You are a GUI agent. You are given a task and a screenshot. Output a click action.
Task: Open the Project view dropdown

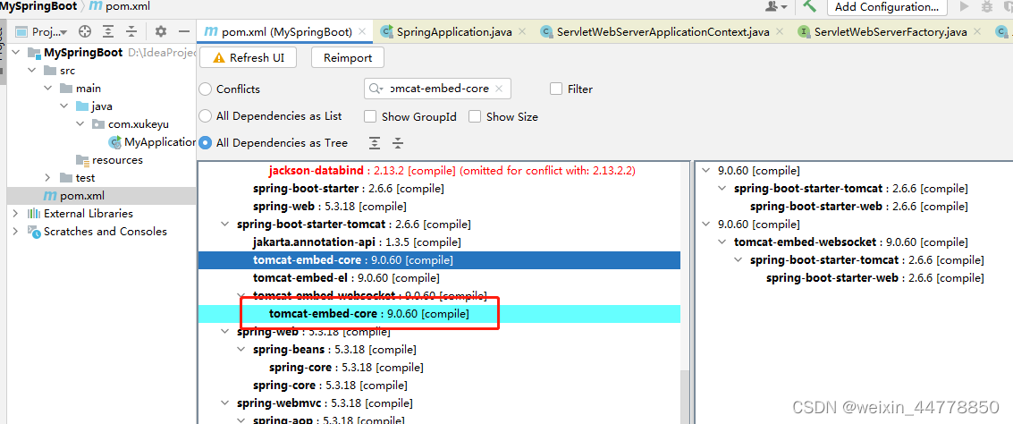pyautogui.click(x=41, y=31)
